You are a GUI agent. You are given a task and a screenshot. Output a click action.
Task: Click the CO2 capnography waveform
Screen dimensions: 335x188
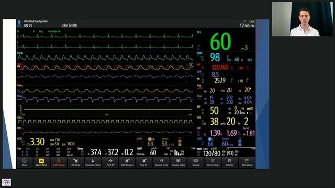pyautogui.click(x=105, y=122)
